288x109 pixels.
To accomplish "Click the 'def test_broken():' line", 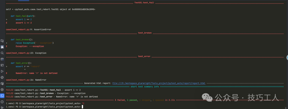I will tap(22, 39).
